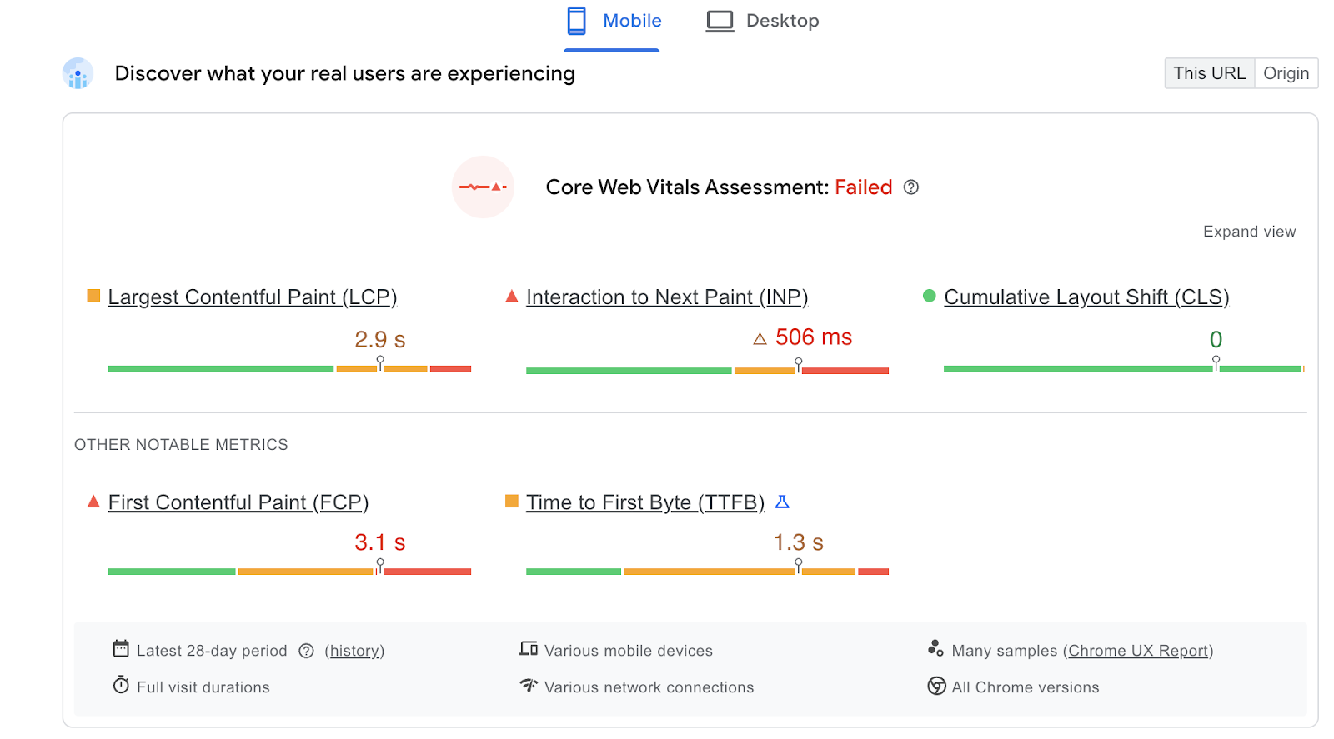Click the LCP distribution bar marker
Image resolution: width=1334 pixels, height=739 pixels.
pos(380,363)
